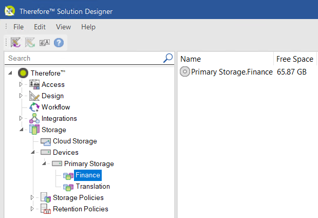Click the Therefore root node green circle icon
The width and height of the screenshot is (318, 218).
click(x=23, y=73)
